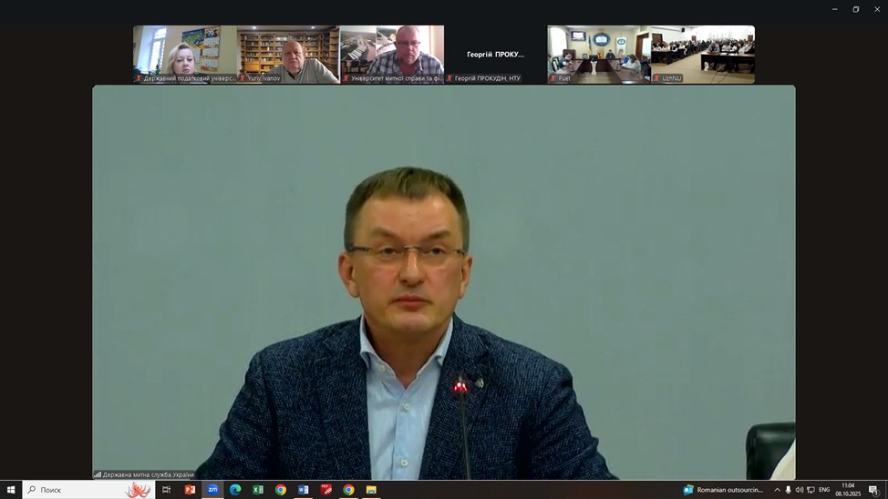Select the UzhNU participant video thumbnail
Image resolution: width=888 pixels, height=499 pixels.
703,55
